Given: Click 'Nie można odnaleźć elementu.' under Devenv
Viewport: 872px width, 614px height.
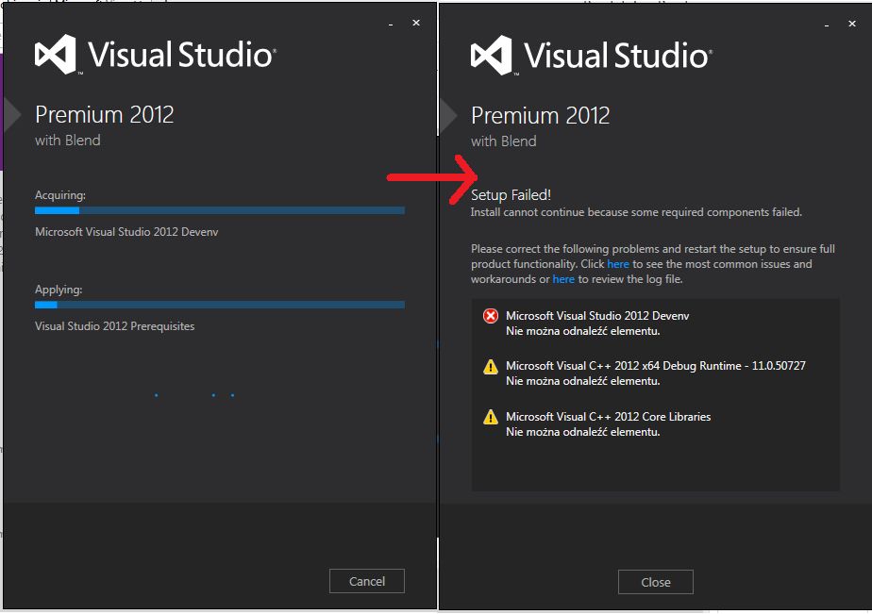Looking at the screenshot, I should click(x=583, y=331).
